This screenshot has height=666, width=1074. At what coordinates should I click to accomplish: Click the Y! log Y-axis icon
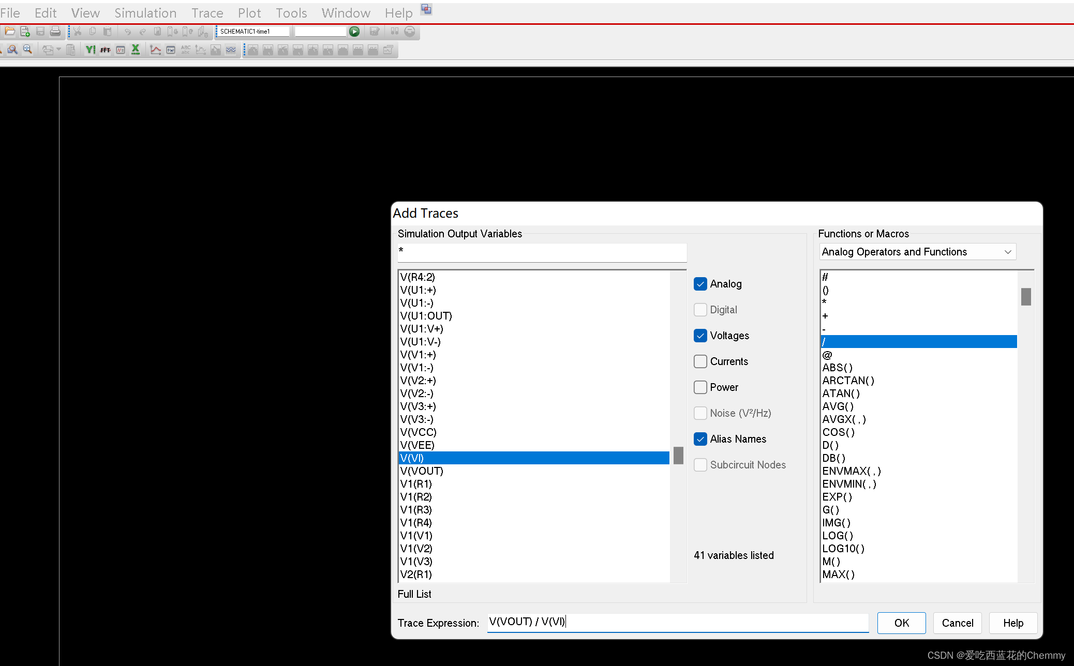[91, 50]
